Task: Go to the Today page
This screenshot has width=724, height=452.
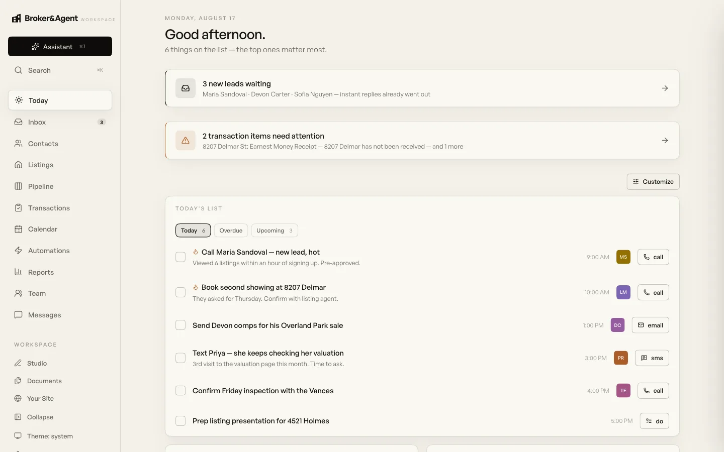Action: click(60, 100)
